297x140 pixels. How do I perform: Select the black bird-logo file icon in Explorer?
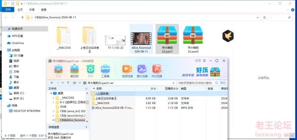tap(228, 36)
